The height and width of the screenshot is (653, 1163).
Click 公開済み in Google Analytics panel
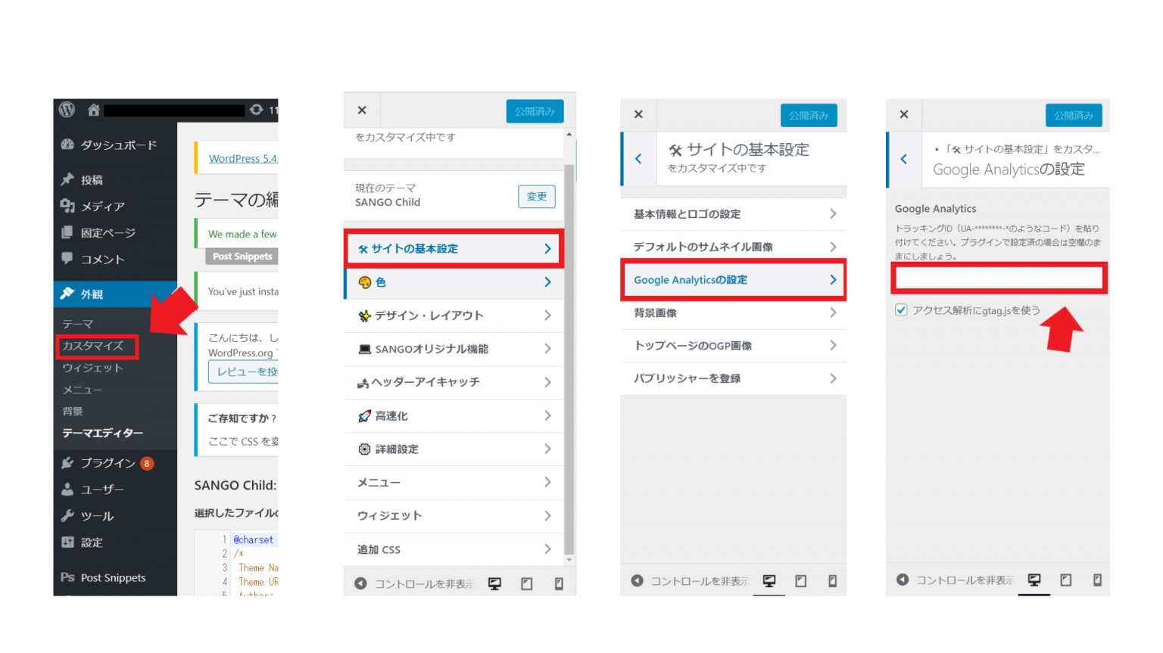click(1074, 115)
